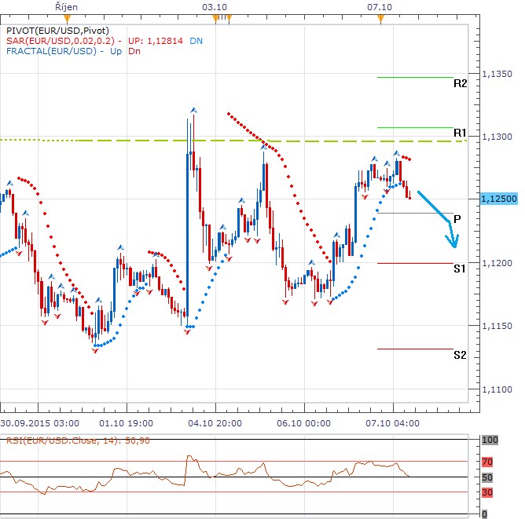Click the orange marker below Říjen

(68, 18)
